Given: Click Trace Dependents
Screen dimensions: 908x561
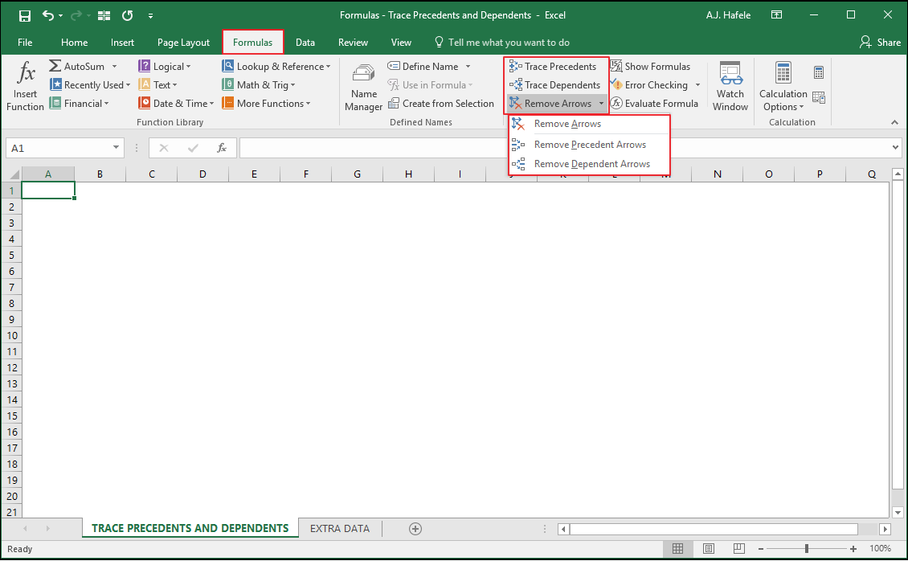Looking at the screenshot, I should (x=554, y=84).
